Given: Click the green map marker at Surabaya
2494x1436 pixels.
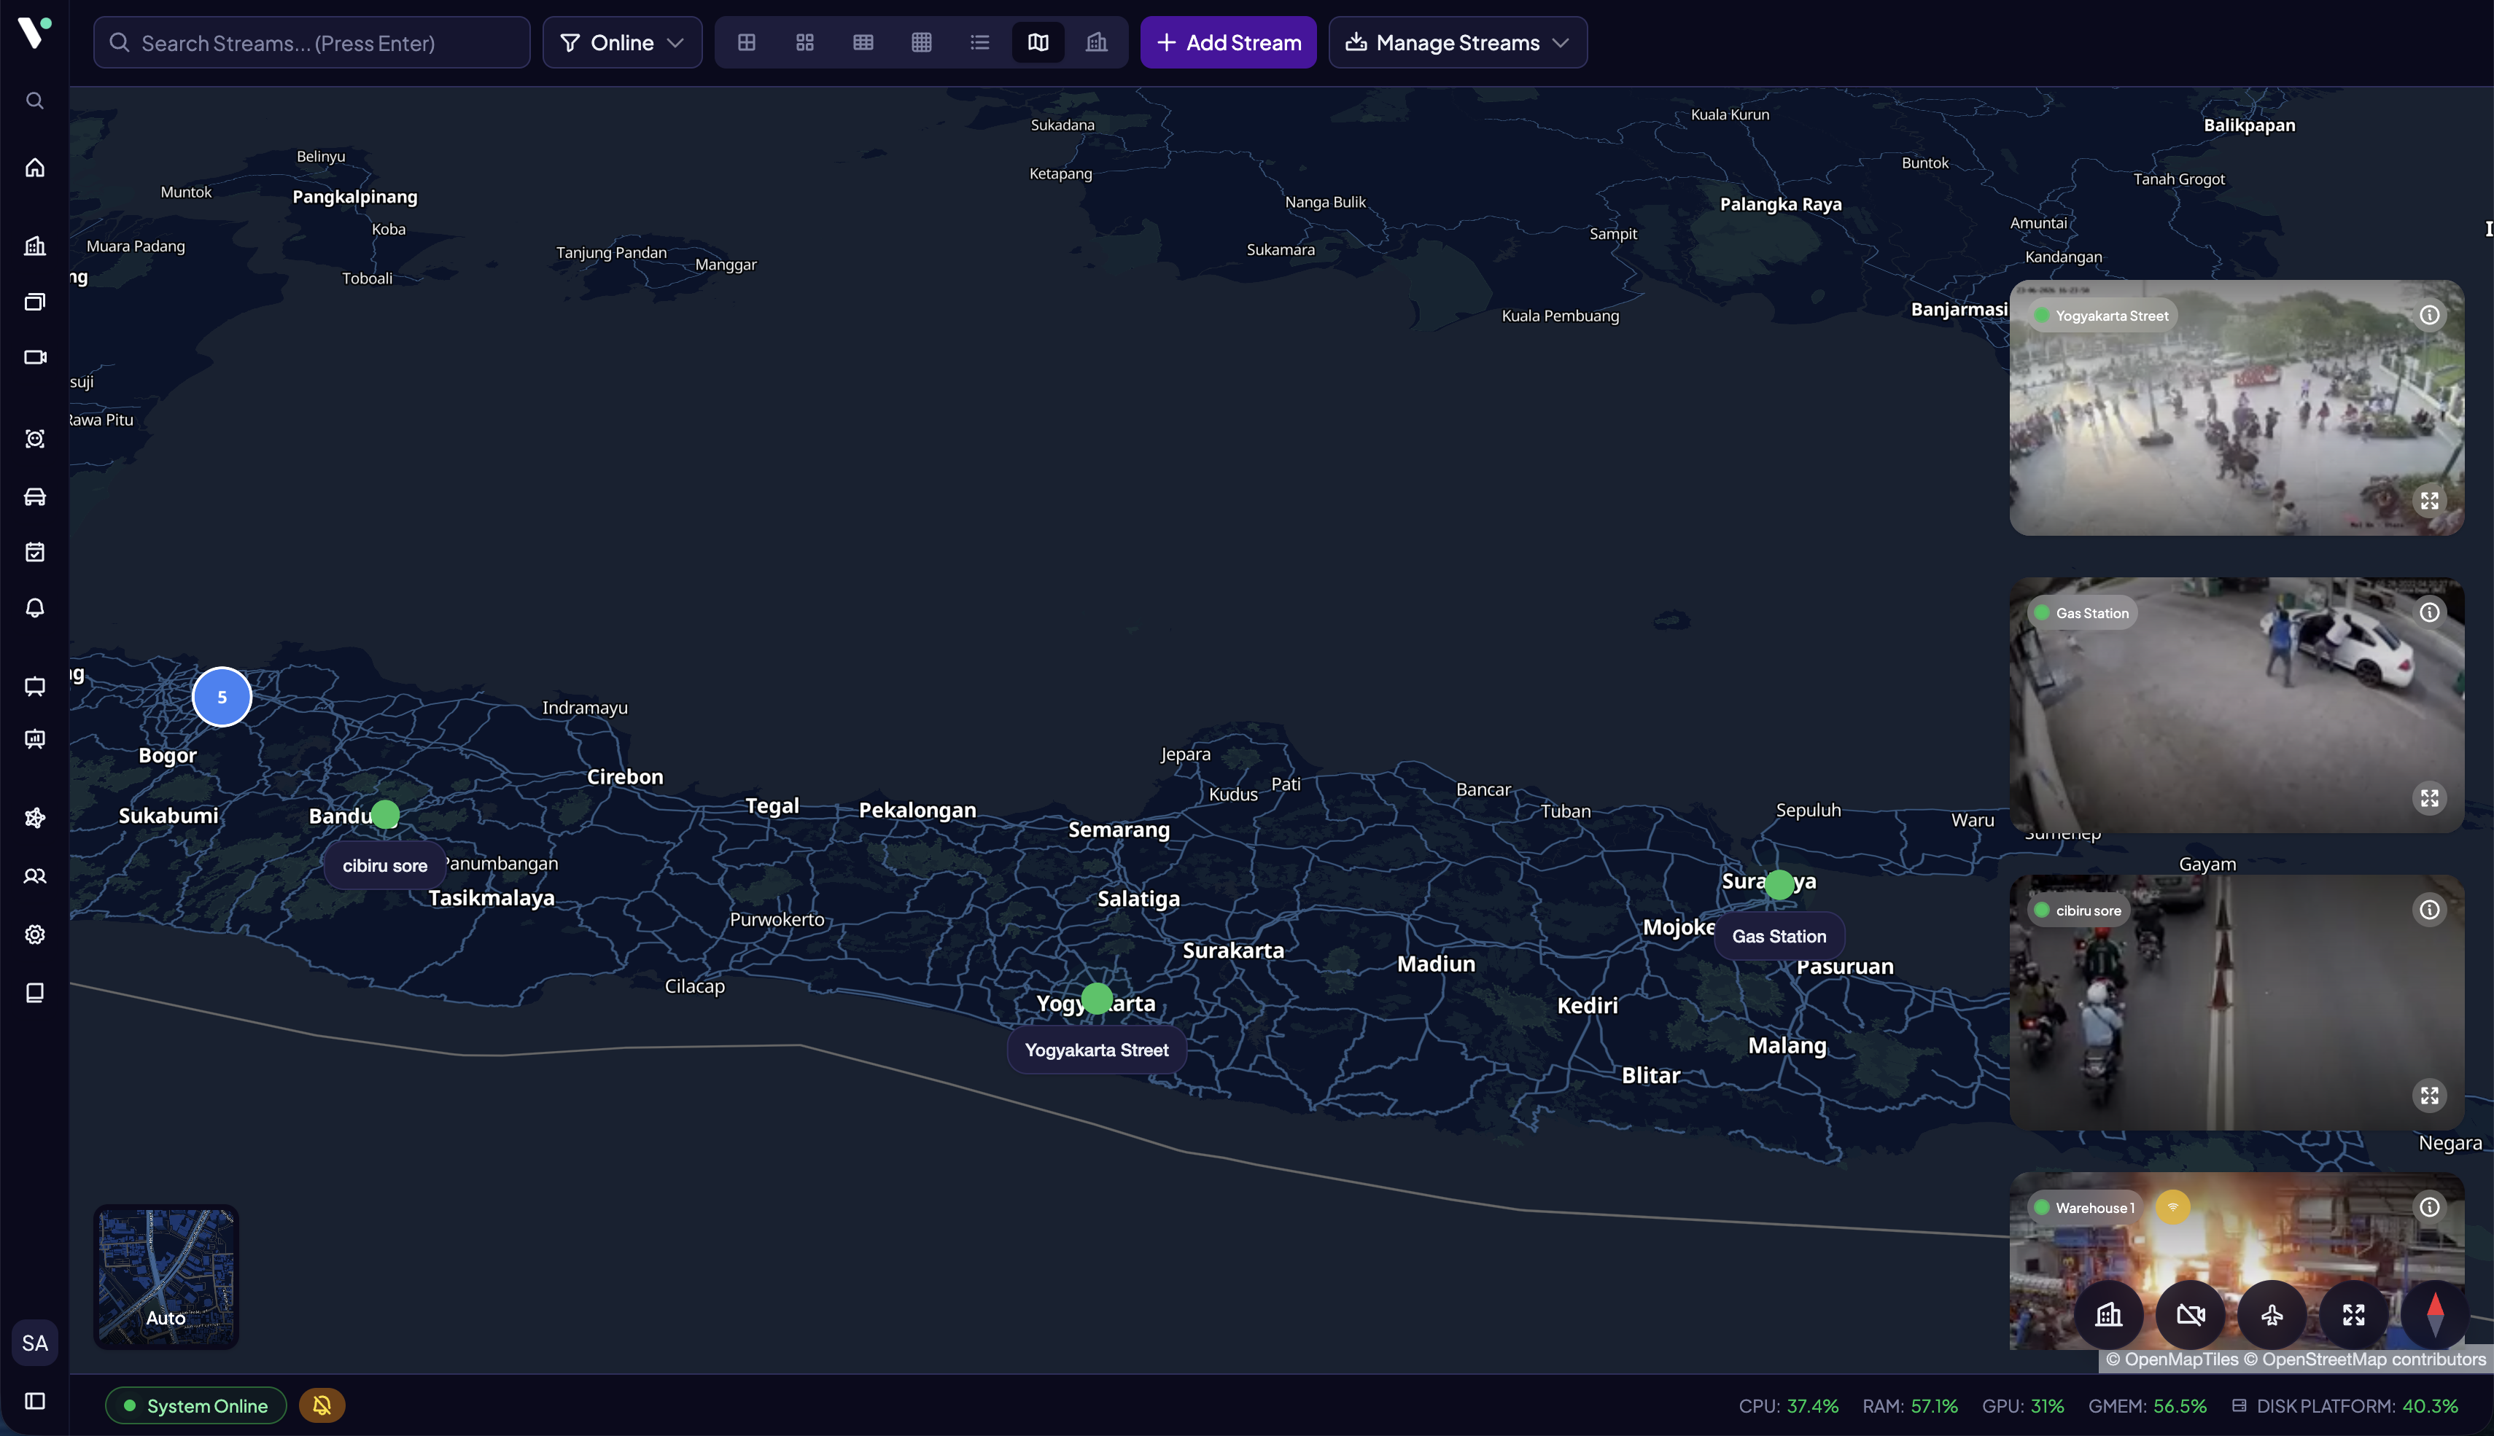Looking at the screenshot, I should (x=1779, y=885).
